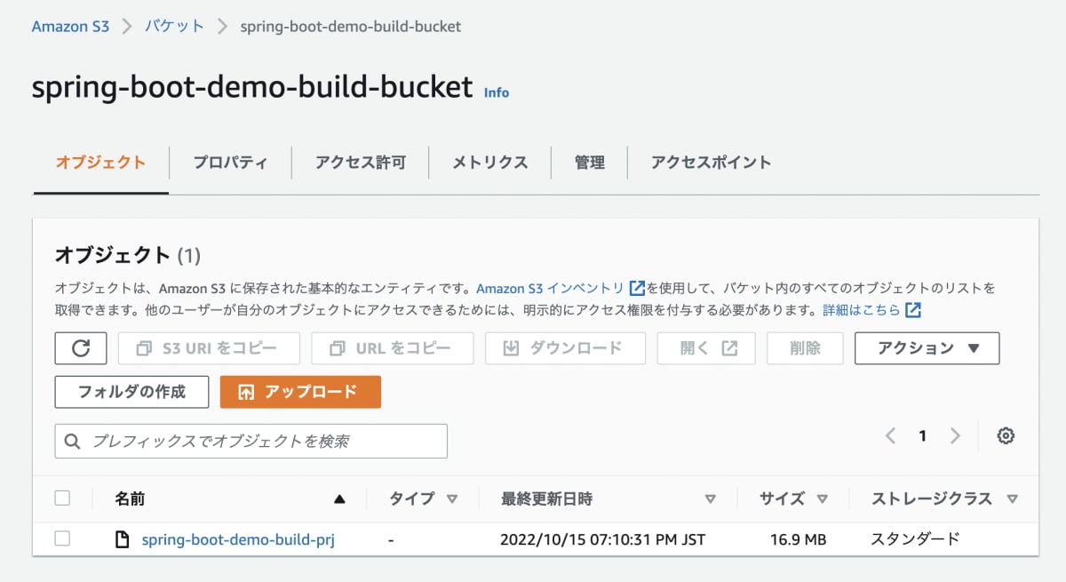Click the 開く button
1066x582 pixels.
coord(706,348)
